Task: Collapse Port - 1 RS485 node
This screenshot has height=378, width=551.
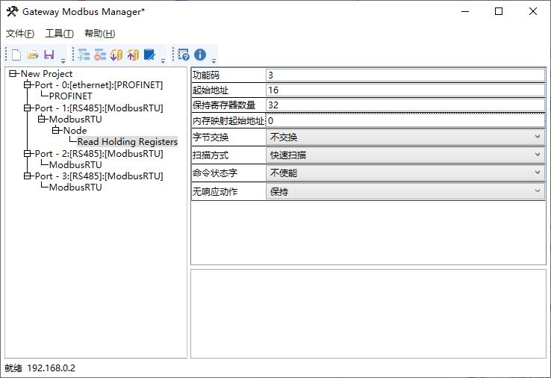Action: click(x=28, y=108)
